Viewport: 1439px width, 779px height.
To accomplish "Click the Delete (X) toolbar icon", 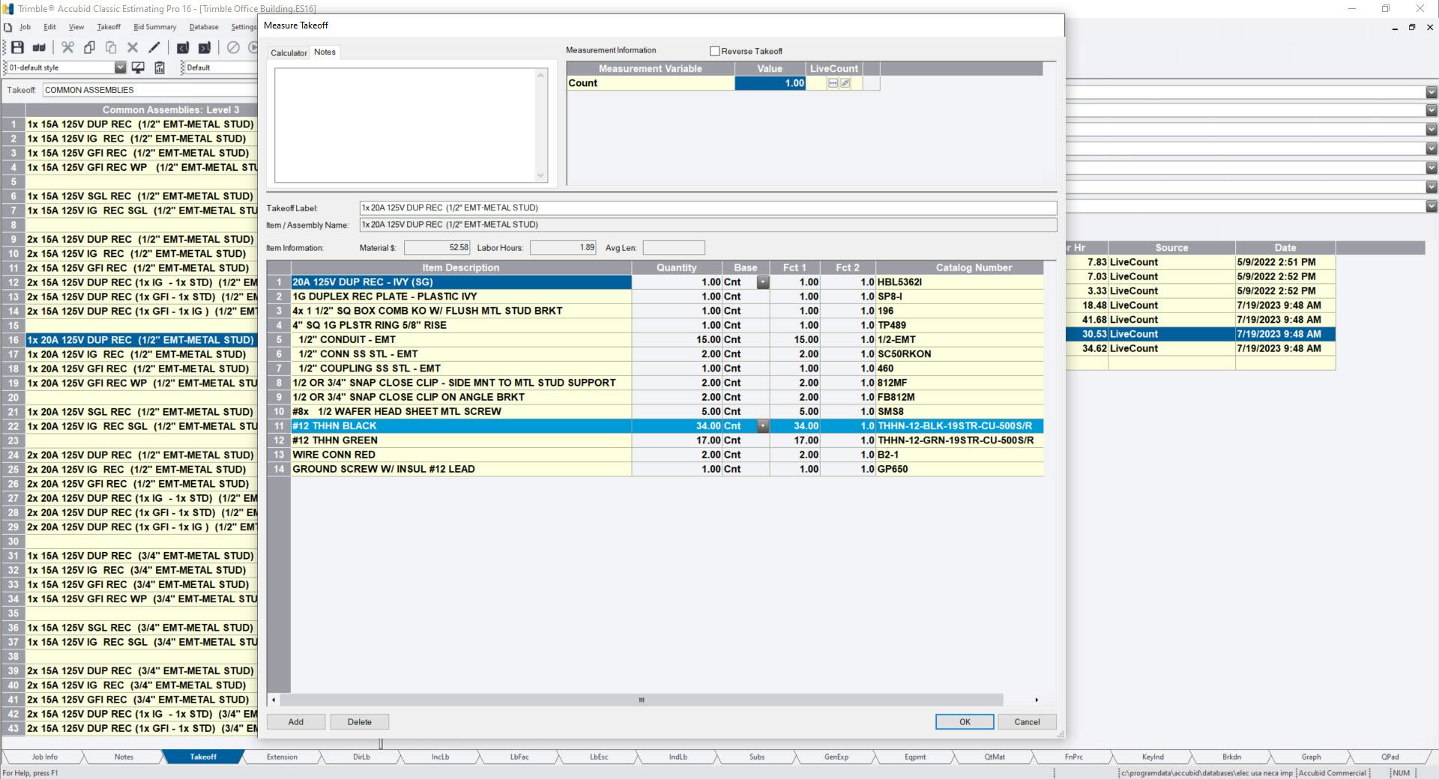I will pos(133,47).
